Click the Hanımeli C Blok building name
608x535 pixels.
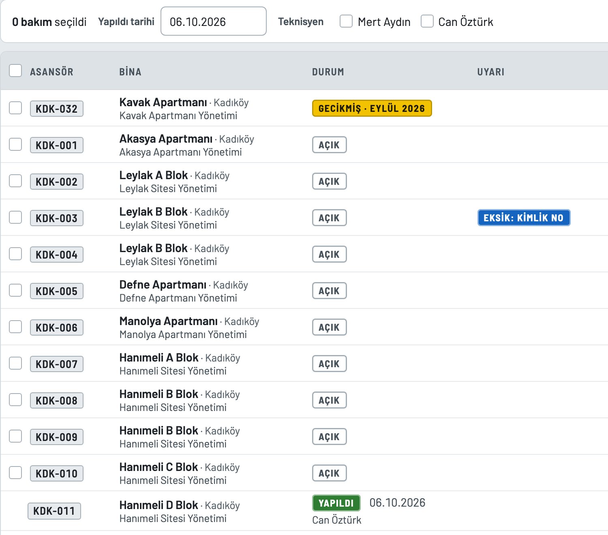[x=158, y=467]
